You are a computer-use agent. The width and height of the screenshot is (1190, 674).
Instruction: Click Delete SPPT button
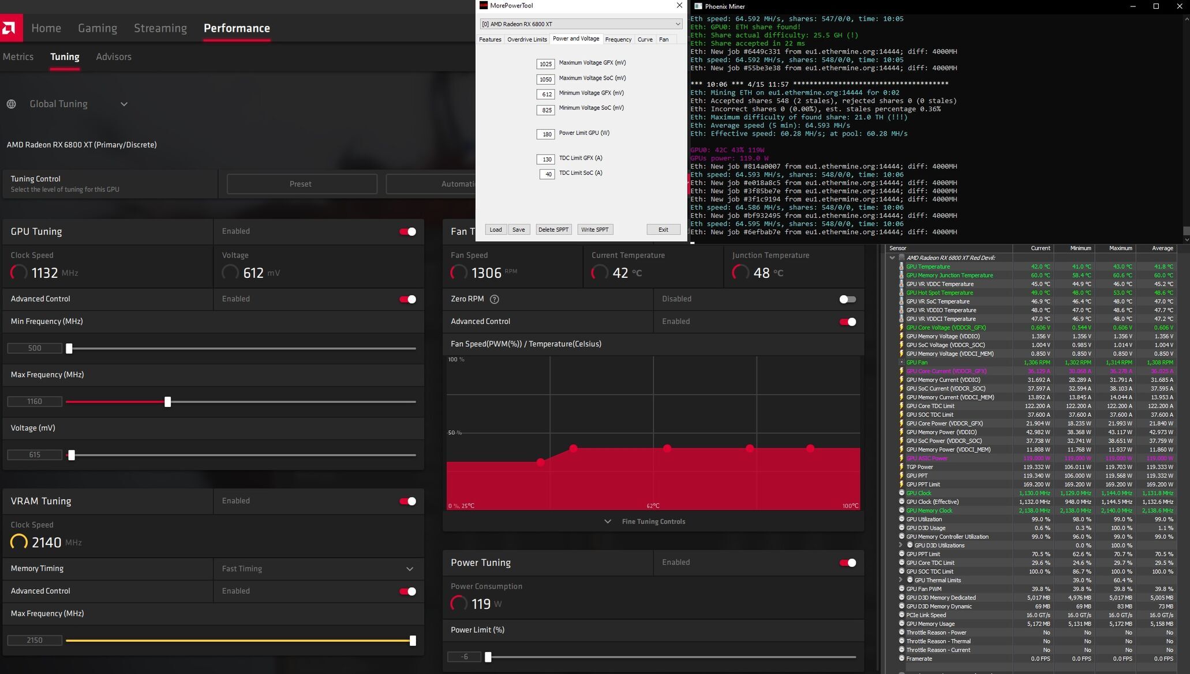tap(553, 229)
